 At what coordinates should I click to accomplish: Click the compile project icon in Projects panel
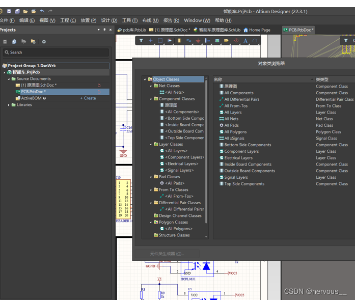[x=14, y=42]
